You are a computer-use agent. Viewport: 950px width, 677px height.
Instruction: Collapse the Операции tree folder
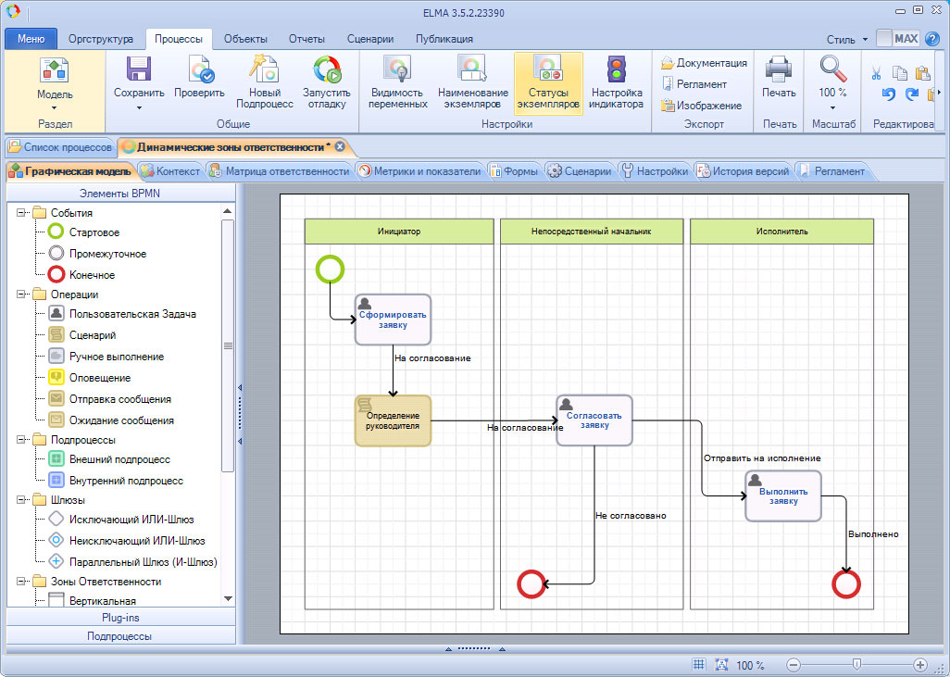[22, 295]
